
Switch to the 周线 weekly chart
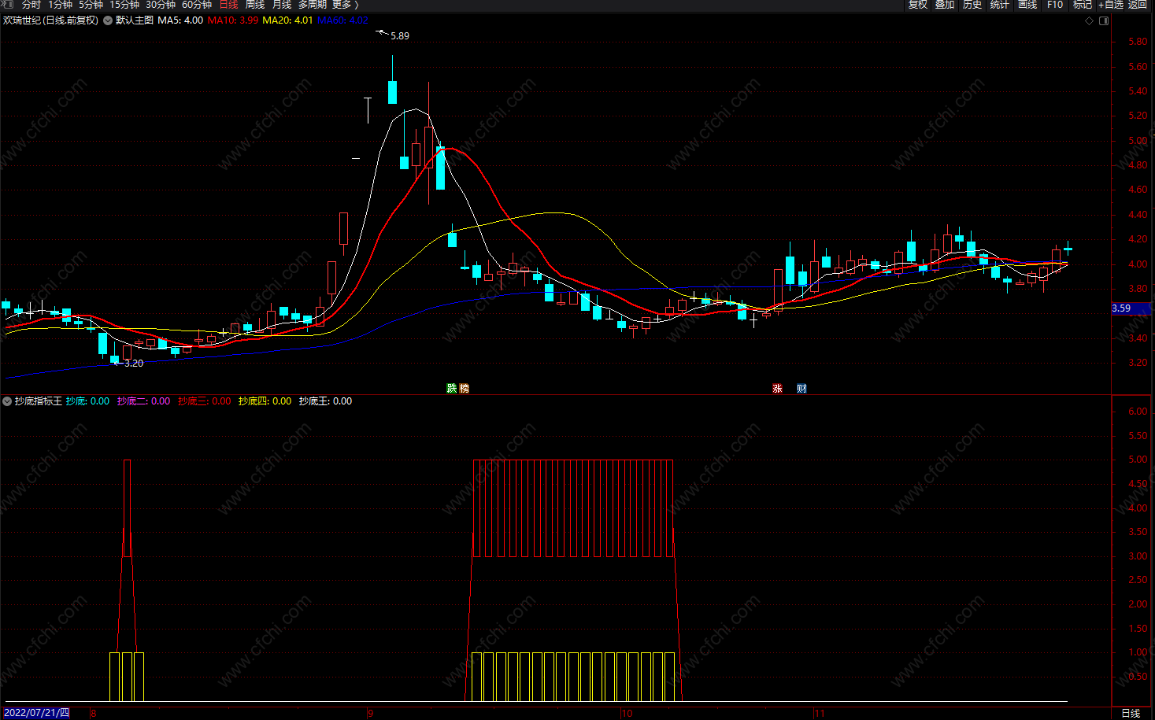[x=255, y=5]
